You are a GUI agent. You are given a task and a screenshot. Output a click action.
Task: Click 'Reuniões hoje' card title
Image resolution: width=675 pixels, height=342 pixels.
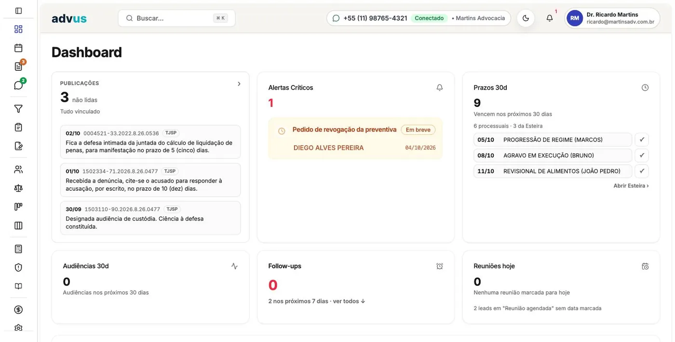point(494,266)
